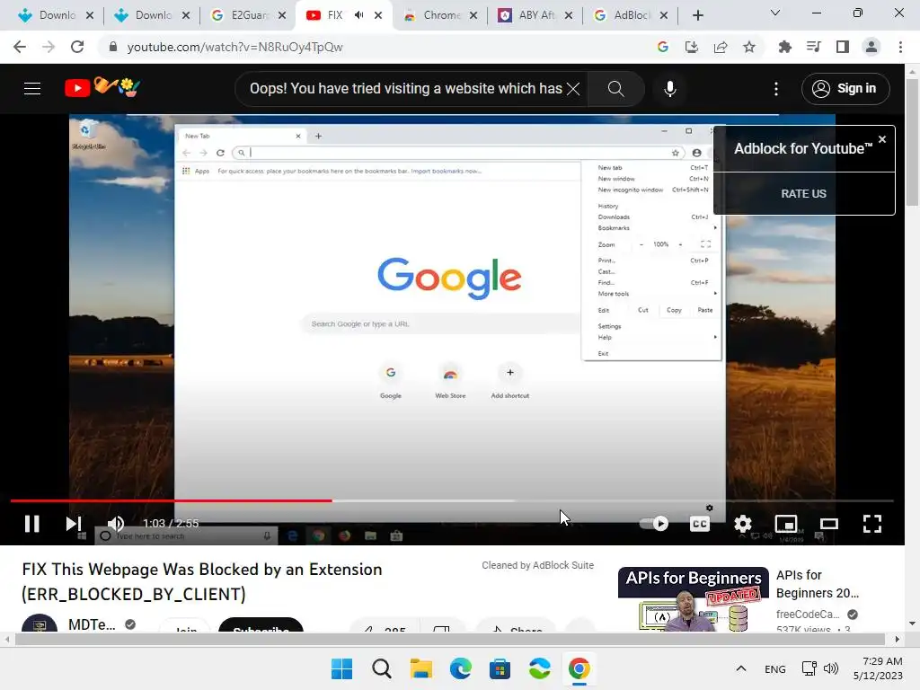Image resolution: width=920 pixels, height=690 pixels.
Task: Switch to theater mode
Action: pos(828,524)
